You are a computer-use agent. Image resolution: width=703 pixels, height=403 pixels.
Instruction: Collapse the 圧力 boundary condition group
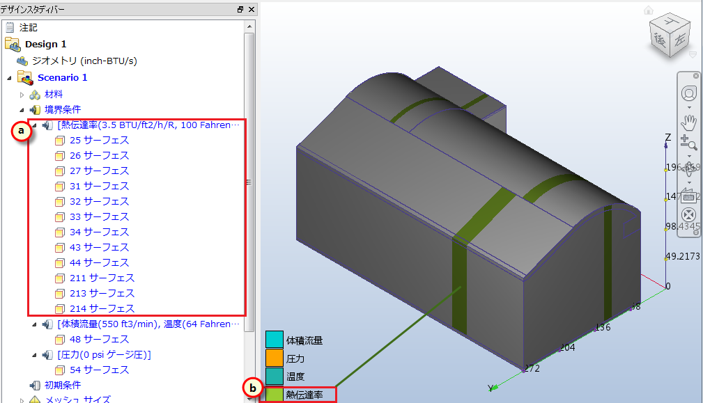pos(34,356)
